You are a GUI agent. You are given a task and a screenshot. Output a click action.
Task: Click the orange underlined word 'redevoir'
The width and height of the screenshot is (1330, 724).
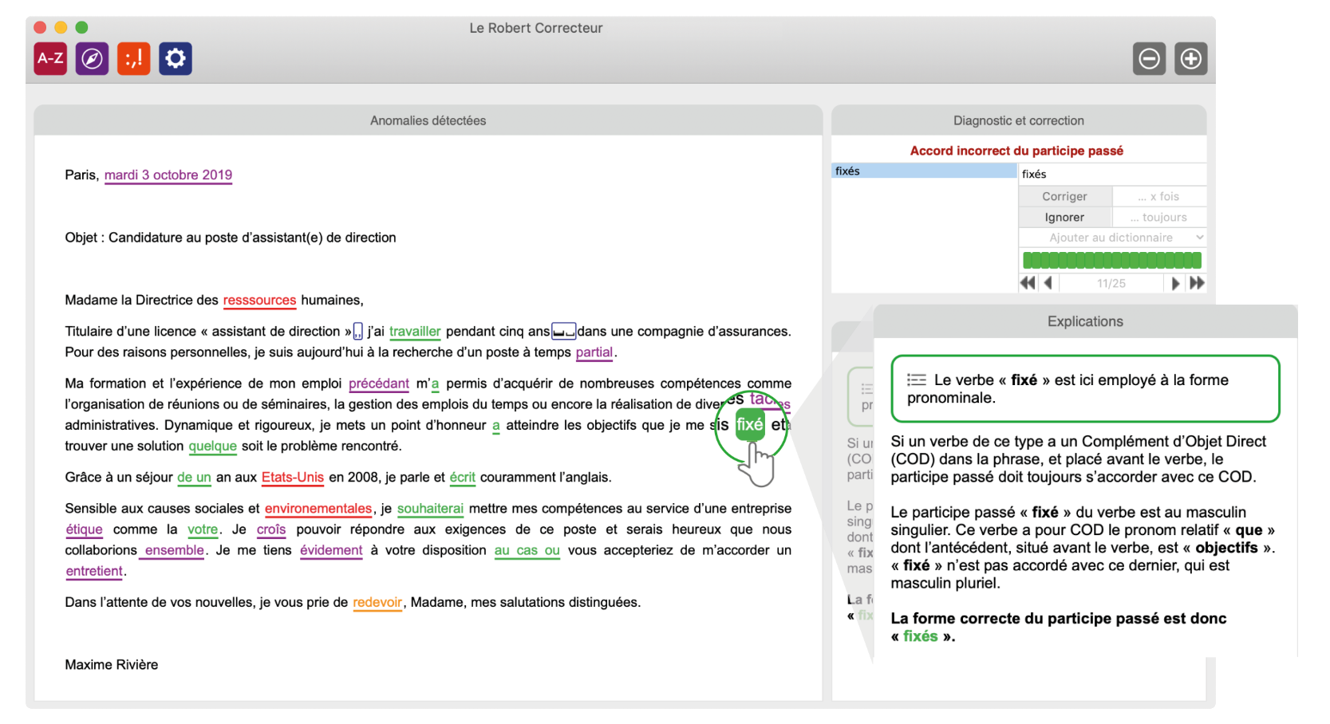point(377,603)
